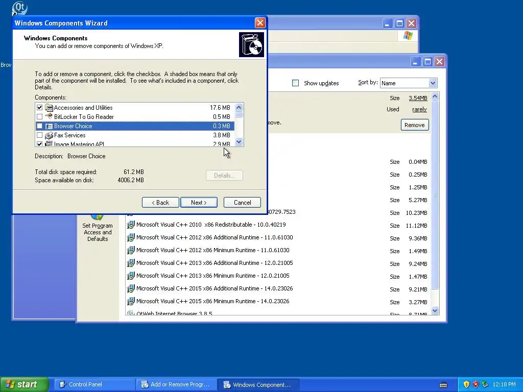Click programs list scroll up arrow
The image size is (523, 392).
(x=435, y=96)
